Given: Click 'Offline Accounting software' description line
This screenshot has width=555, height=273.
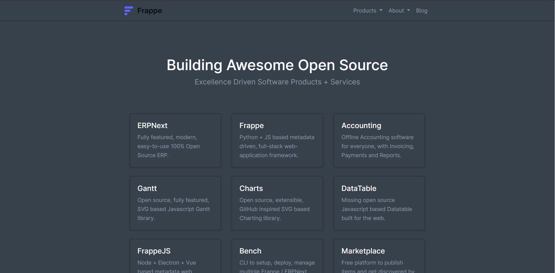Looking at the screenshot, I should (x=377, y=137).
